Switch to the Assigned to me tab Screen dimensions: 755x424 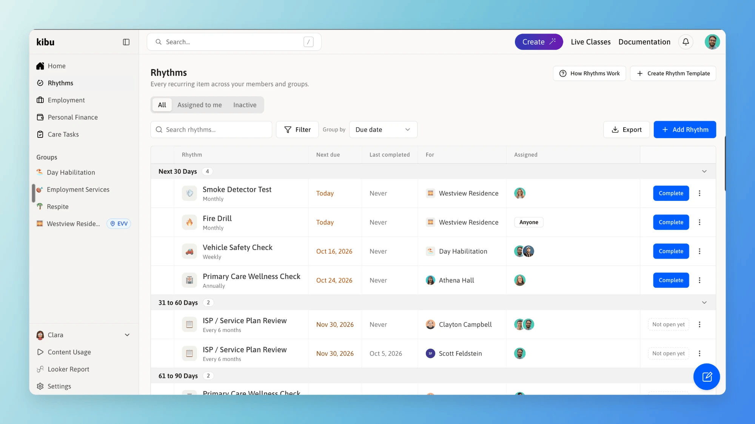click(x=199, y=105)
